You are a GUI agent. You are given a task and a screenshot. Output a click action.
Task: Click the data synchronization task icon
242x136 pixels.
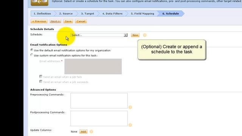(39, 3)
